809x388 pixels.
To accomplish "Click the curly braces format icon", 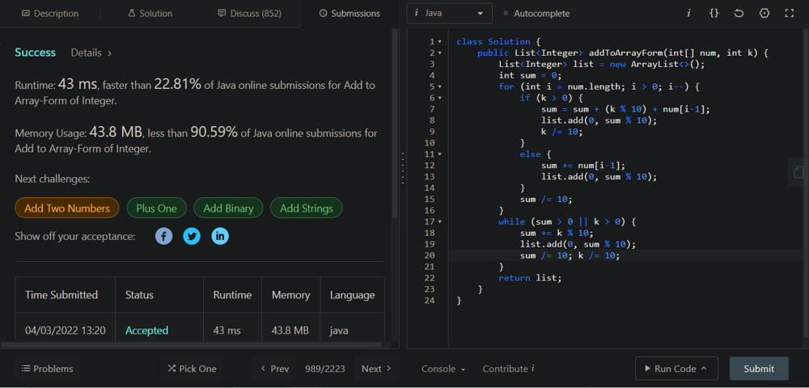I will tap(714, 14).
